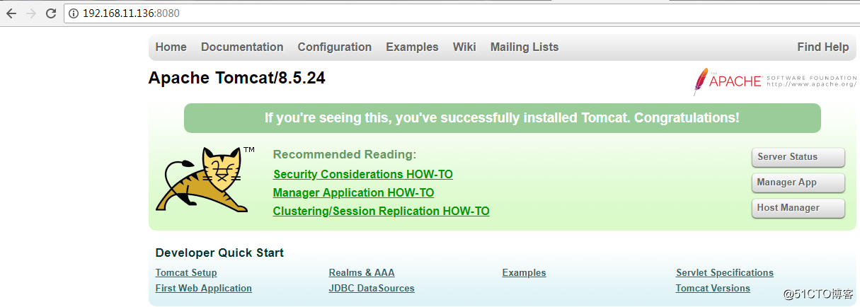This screenshot has width=860, height=307.
Task: Click the browser back arrow
Action: [11, 13]
